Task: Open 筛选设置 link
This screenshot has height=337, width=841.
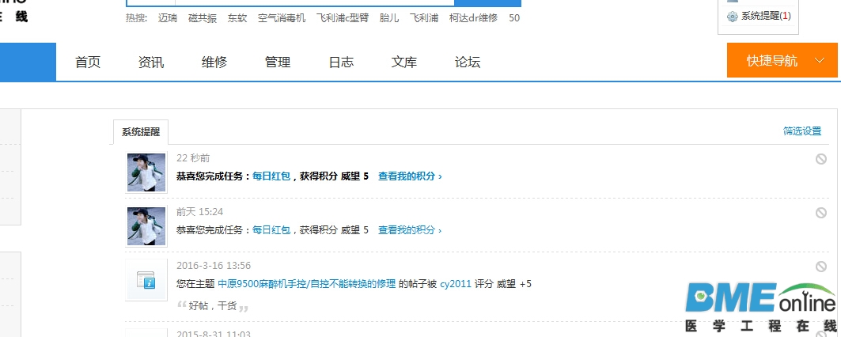Action: 802,131
